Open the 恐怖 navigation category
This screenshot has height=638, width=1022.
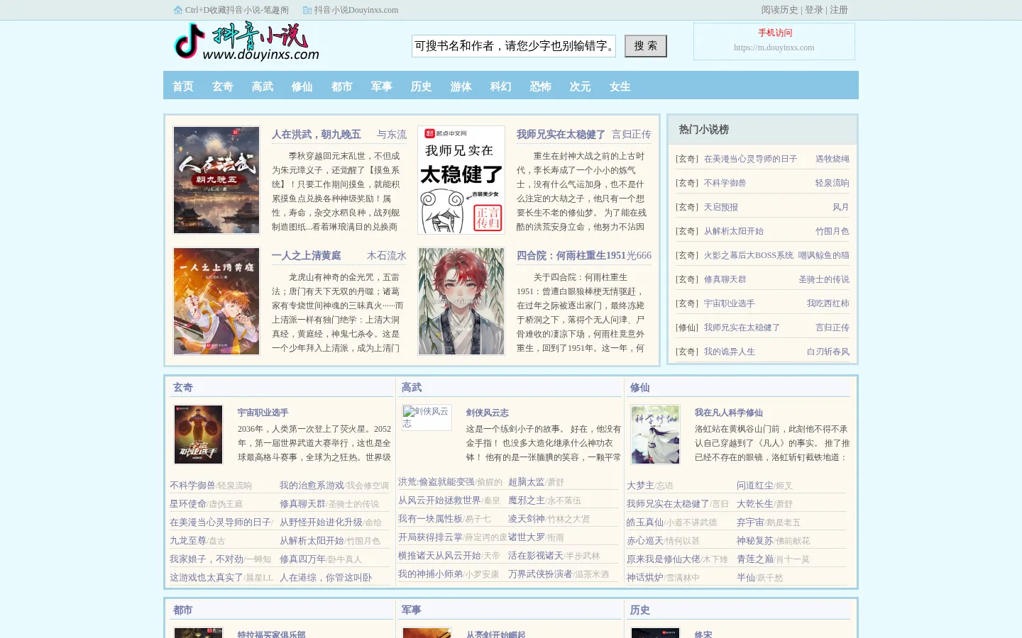click(541, 86)
